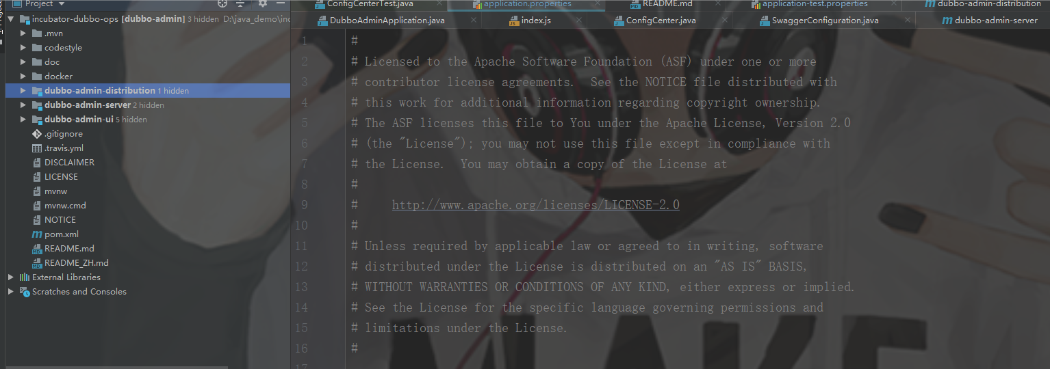Expand the dubbo-admin-ui module

coord(23,119)
